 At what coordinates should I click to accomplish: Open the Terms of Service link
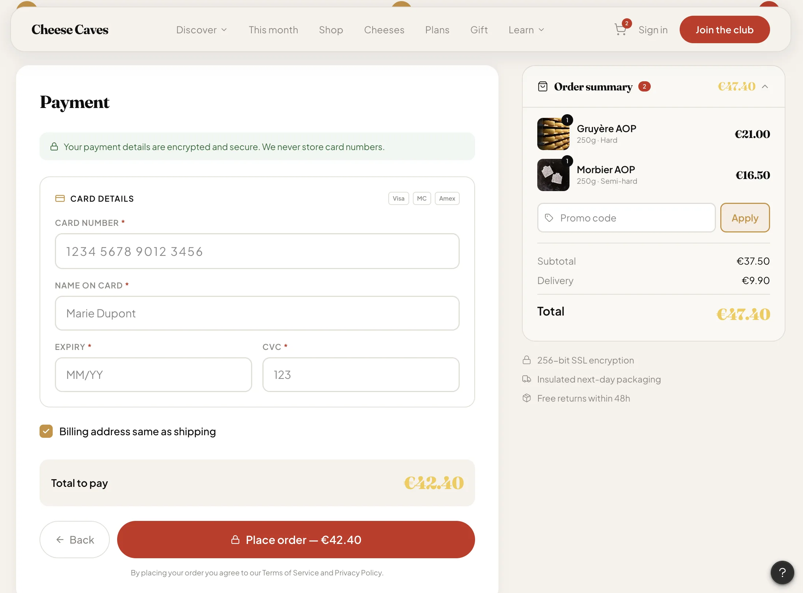290,572
